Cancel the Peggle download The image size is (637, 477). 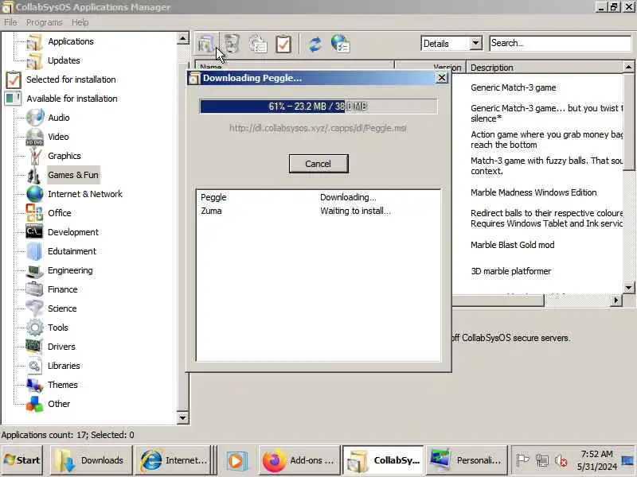318,164
